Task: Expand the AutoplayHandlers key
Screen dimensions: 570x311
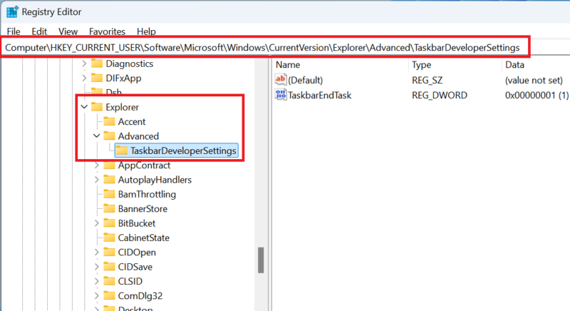Action: click(x=97, y=180)
